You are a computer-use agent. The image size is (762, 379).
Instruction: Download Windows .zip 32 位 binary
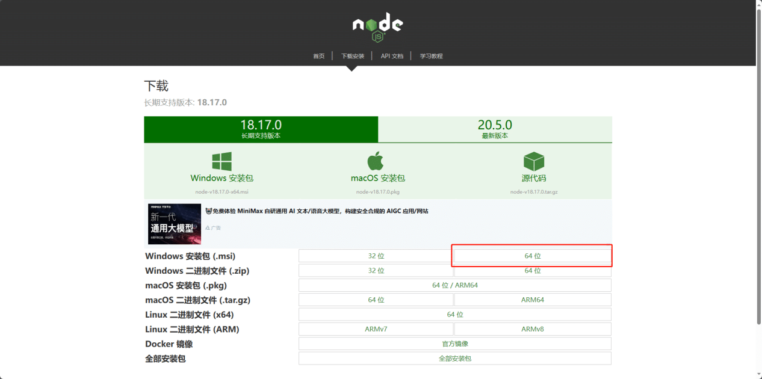tap(376, 271)
